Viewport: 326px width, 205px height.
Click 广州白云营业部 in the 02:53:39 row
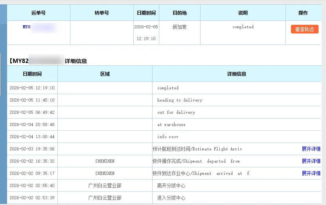(x=105, y=198)
